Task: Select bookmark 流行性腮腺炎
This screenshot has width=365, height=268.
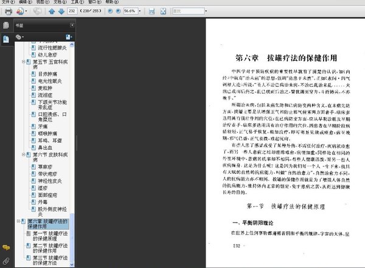Action: tap(52, 47)
